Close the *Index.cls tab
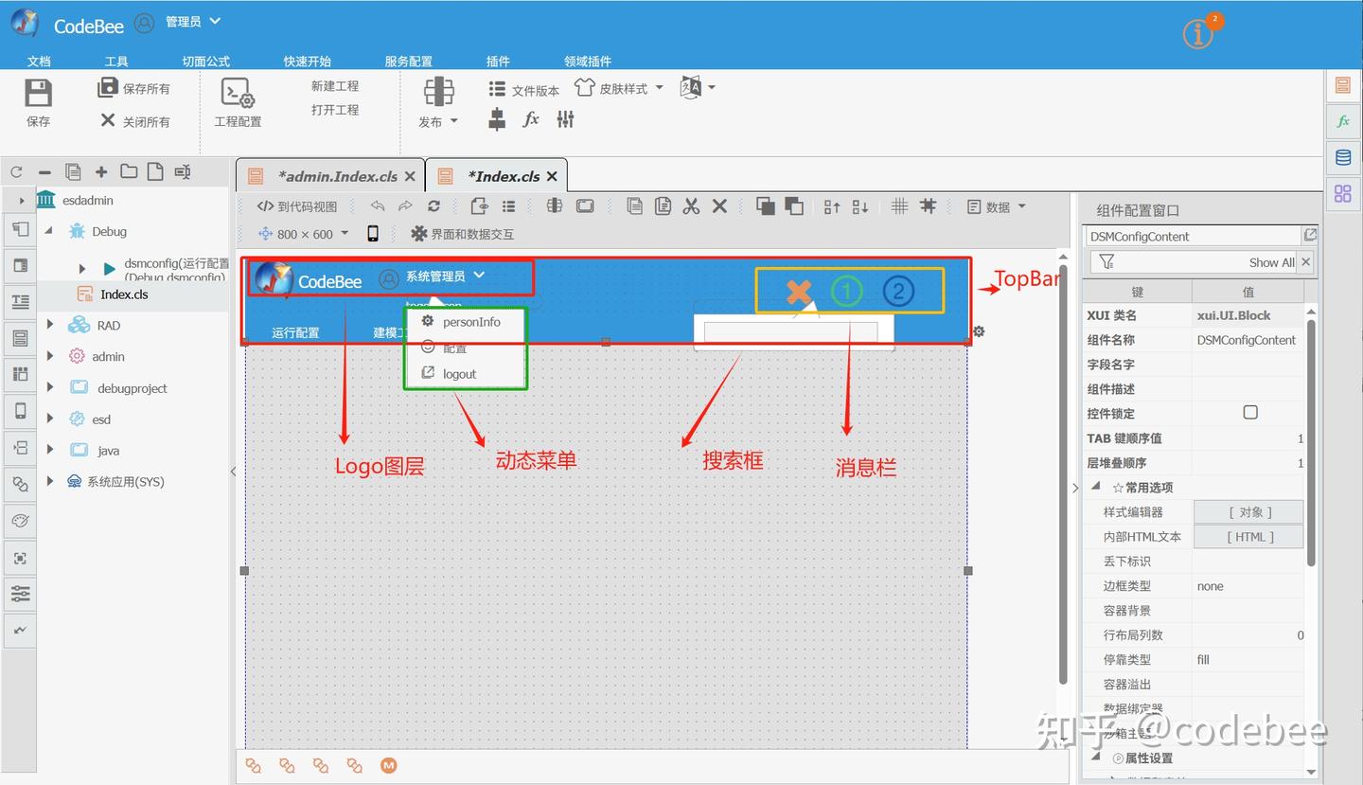The height and width of the screenshot is (785, 1363). [x=552, y=176]
